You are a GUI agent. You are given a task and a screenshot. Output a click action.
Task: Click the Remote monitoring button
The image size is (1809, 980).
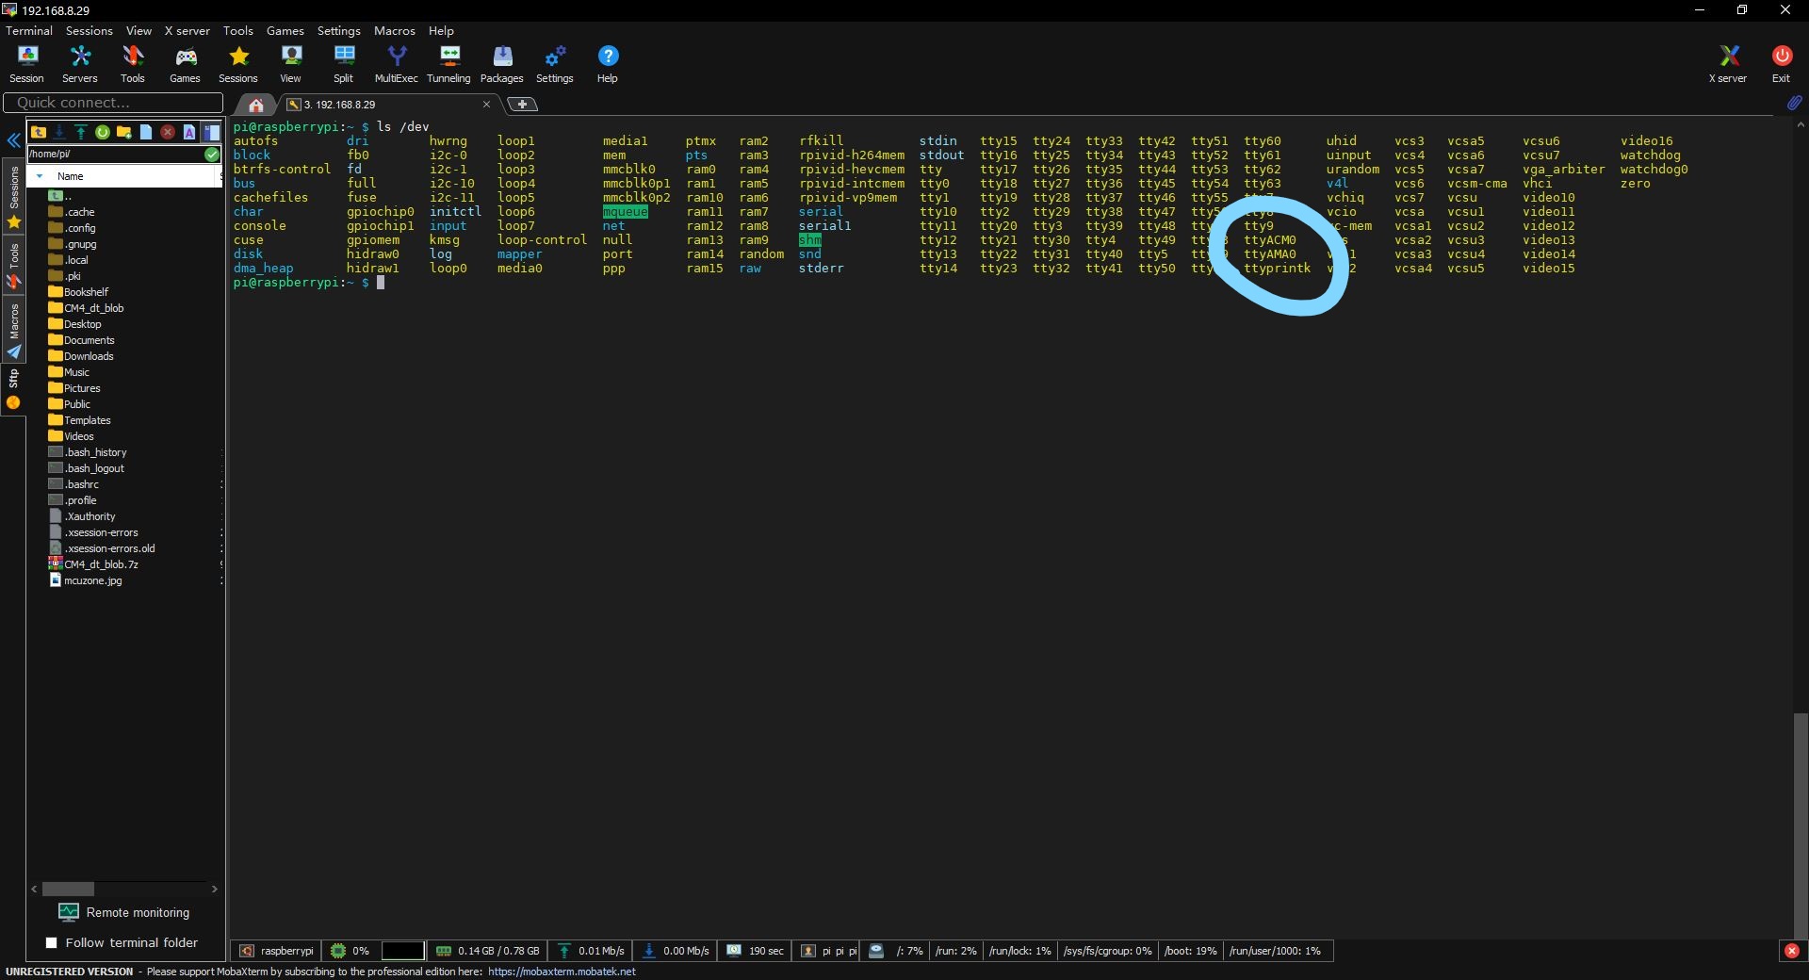pos(124,912)
